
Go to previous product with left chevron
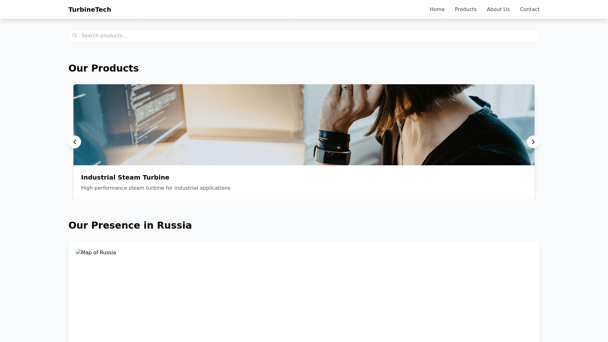click(75, 142)
